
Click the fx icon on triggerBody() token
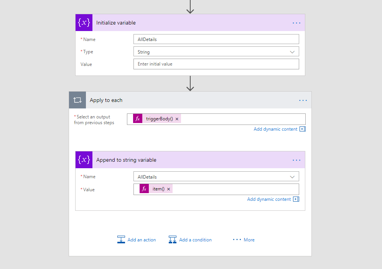click(138, 119)
